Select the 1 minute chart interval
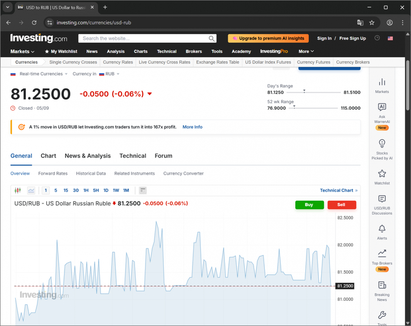 (x=46, y=191)
